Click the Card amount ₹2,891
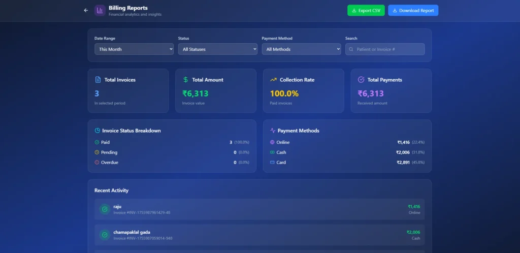520x253 pixels. (403, 163)
